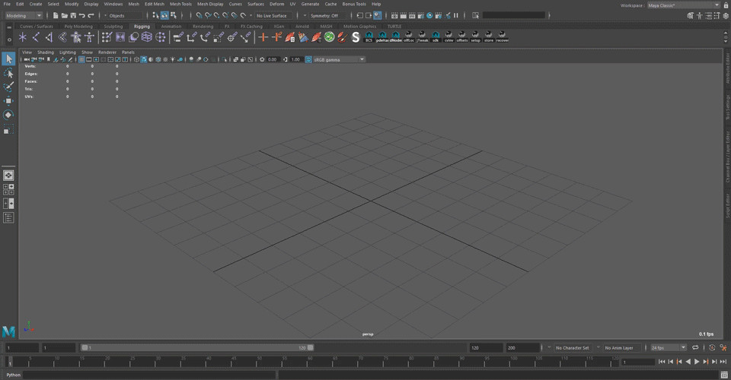This screenshot has width=731, height=380.
Task: Run the offsets Python shelf script
Action: pyautogui.click(x=462, y=37)
